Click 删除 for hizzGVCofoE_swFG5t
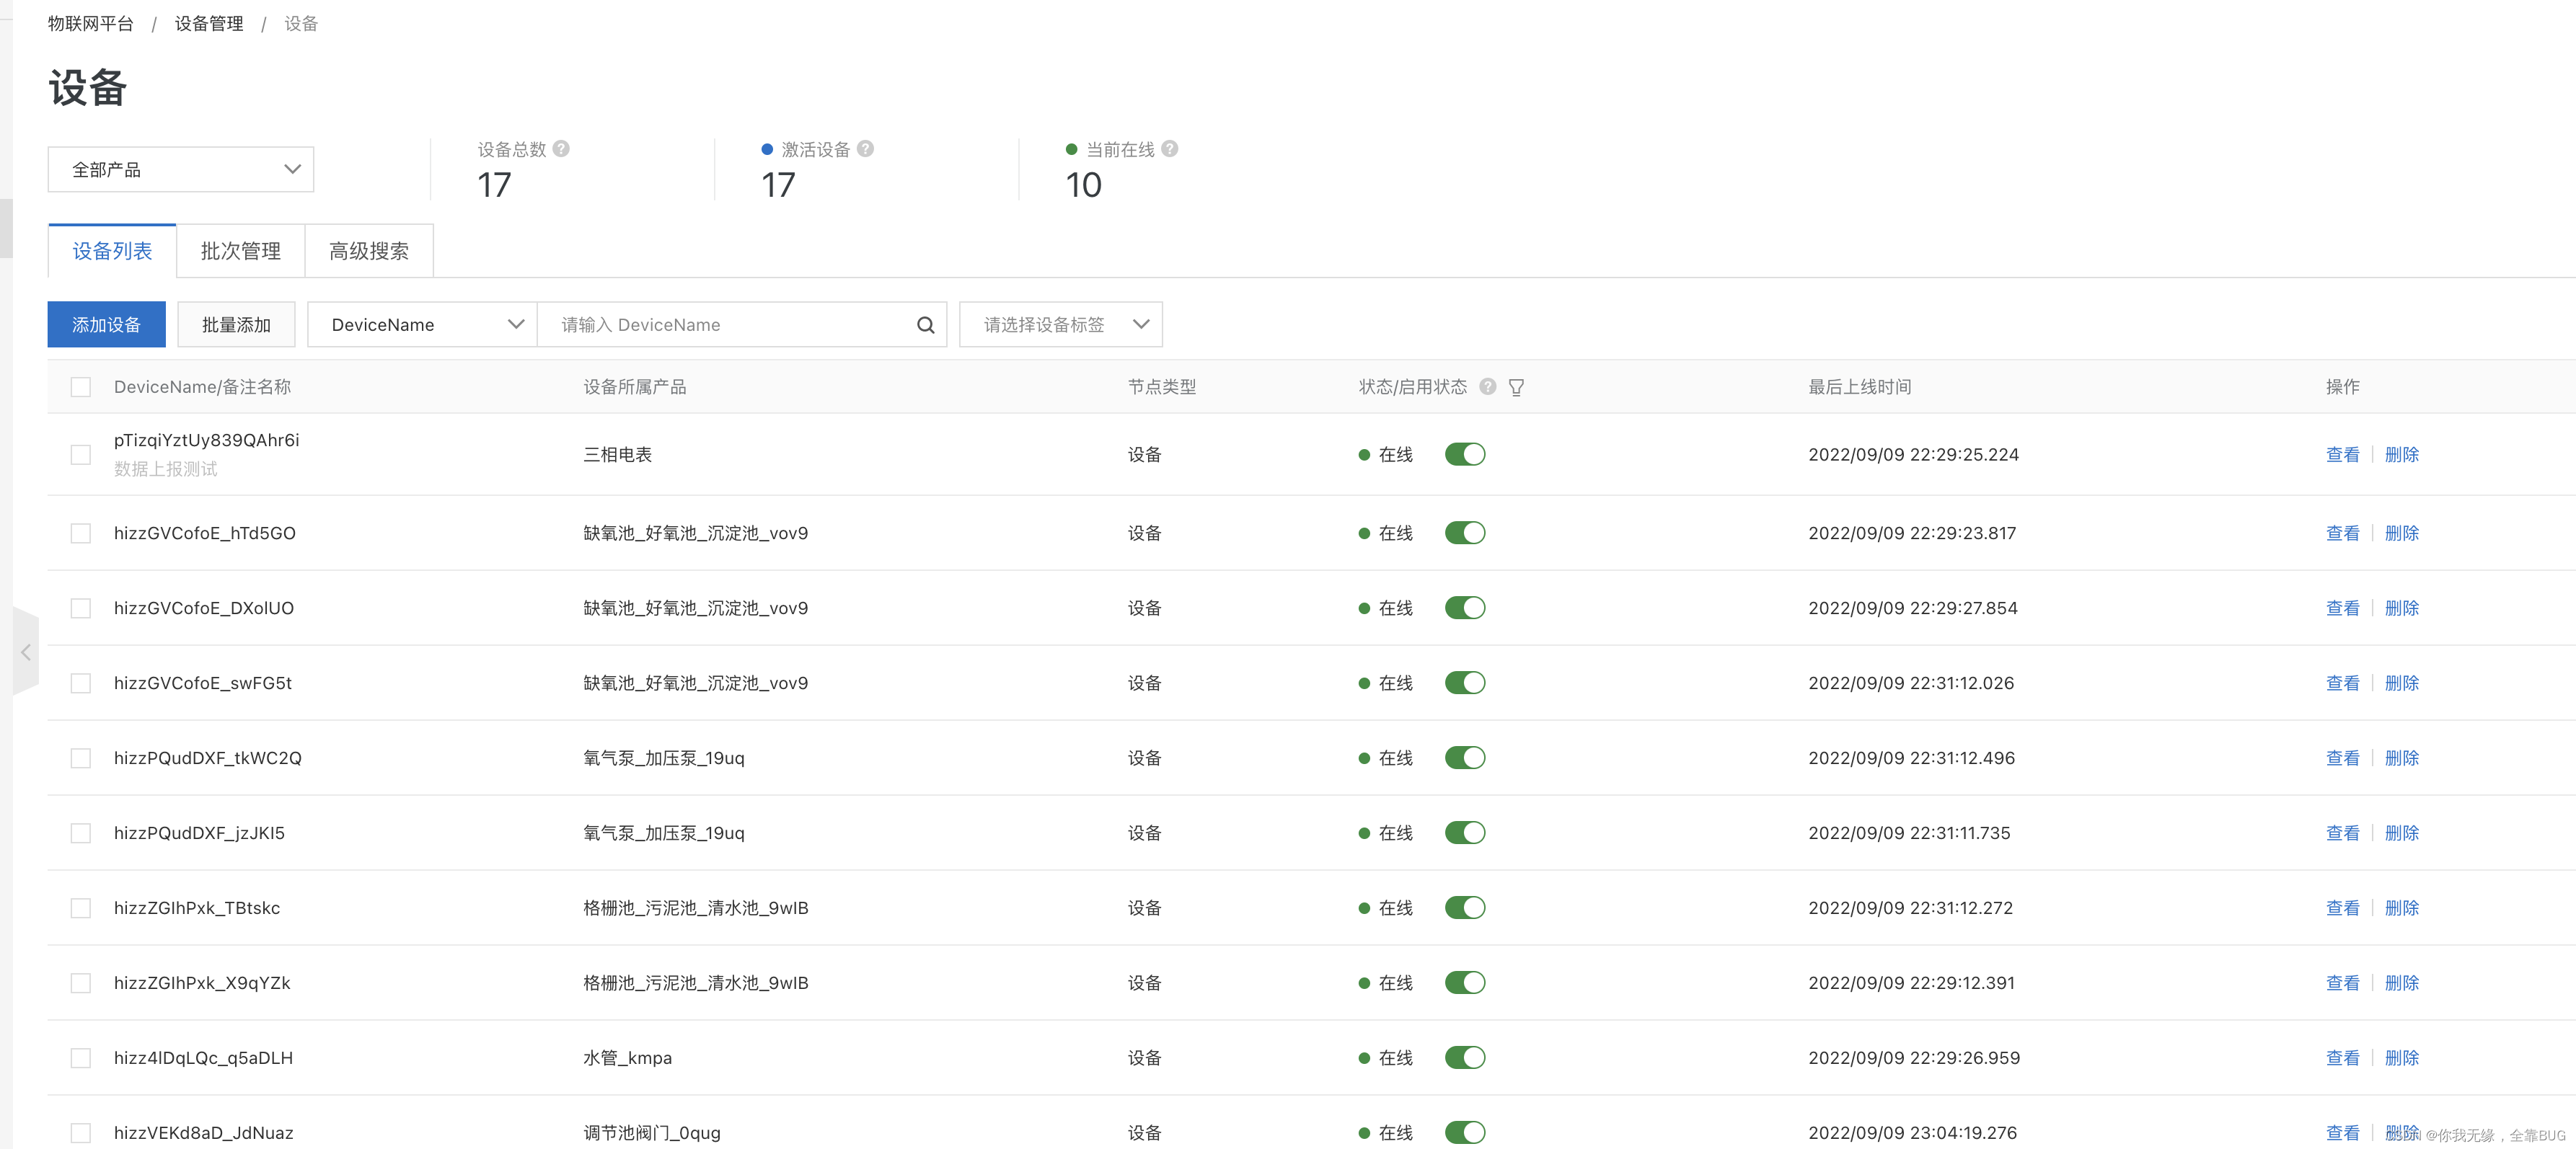Image resolution: width=2576 pixels, height=1149 pixels. pos(2401,683)
